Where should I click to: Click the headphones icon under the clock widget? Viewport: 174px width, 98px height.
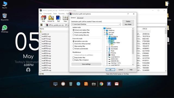[x=28, y=70]
